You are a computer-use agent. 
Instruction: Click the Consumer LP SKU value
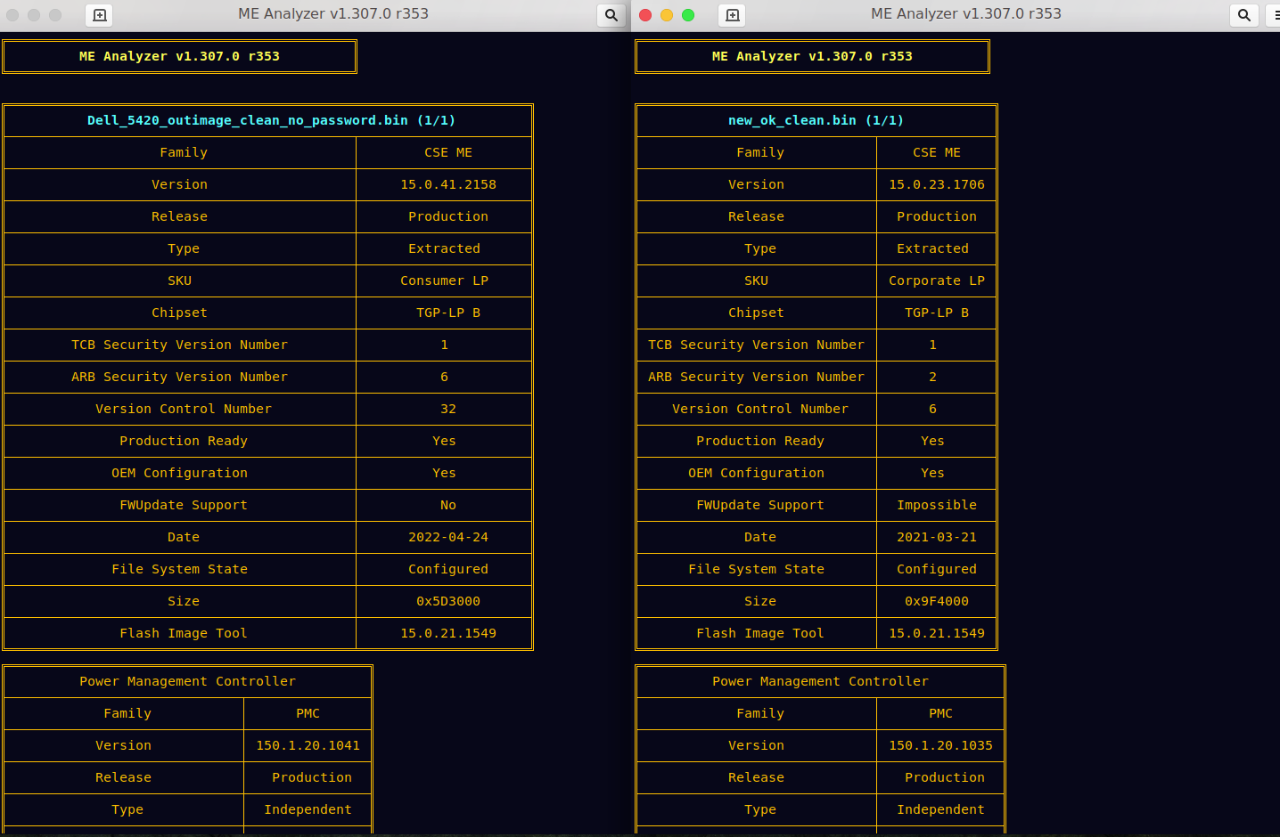click(x=444, y=280)
